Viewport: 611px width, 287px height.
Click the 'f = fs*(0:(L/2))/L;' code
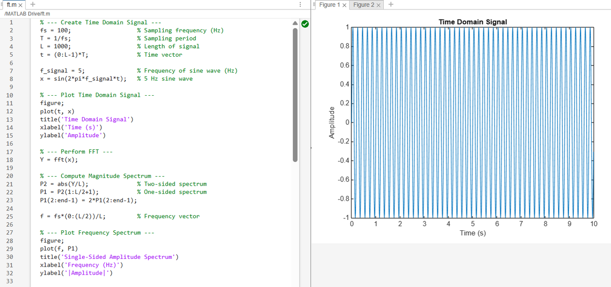click(x=73, y=217)
